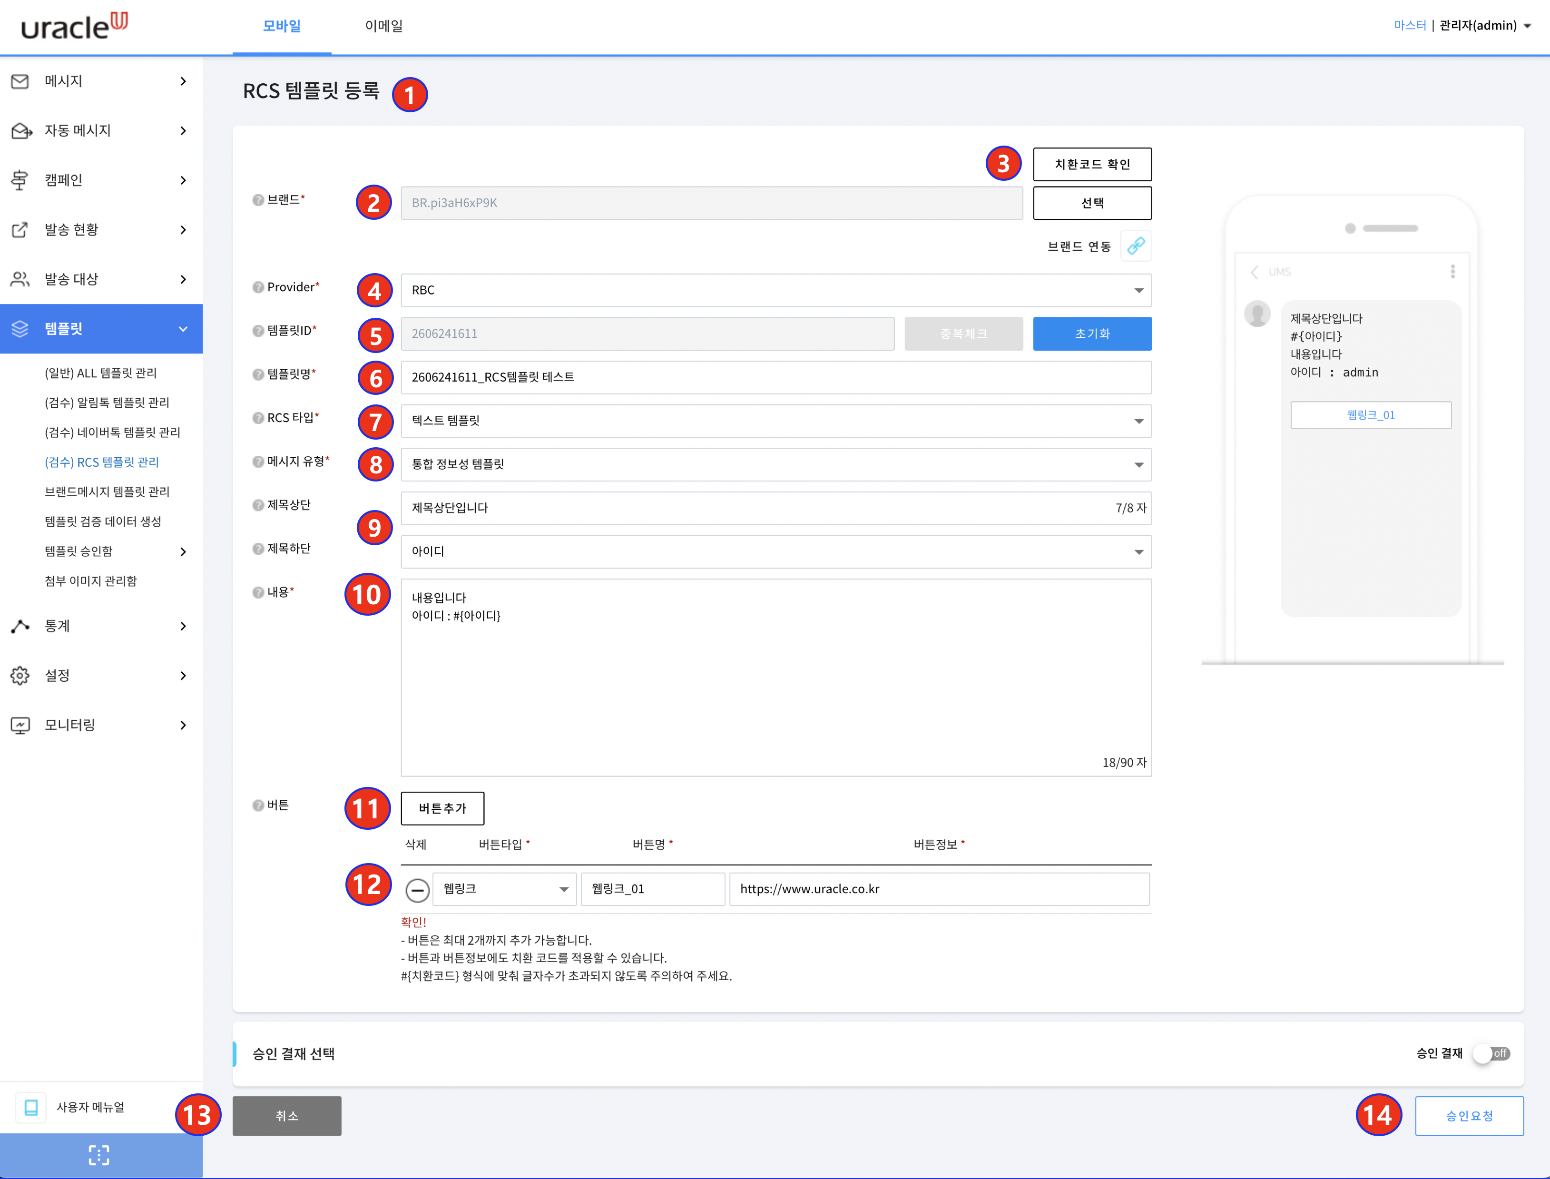Screen dimensions: 1550x1179
Task: Click the kebab menu in phone preview
Action: point(1452,272)
